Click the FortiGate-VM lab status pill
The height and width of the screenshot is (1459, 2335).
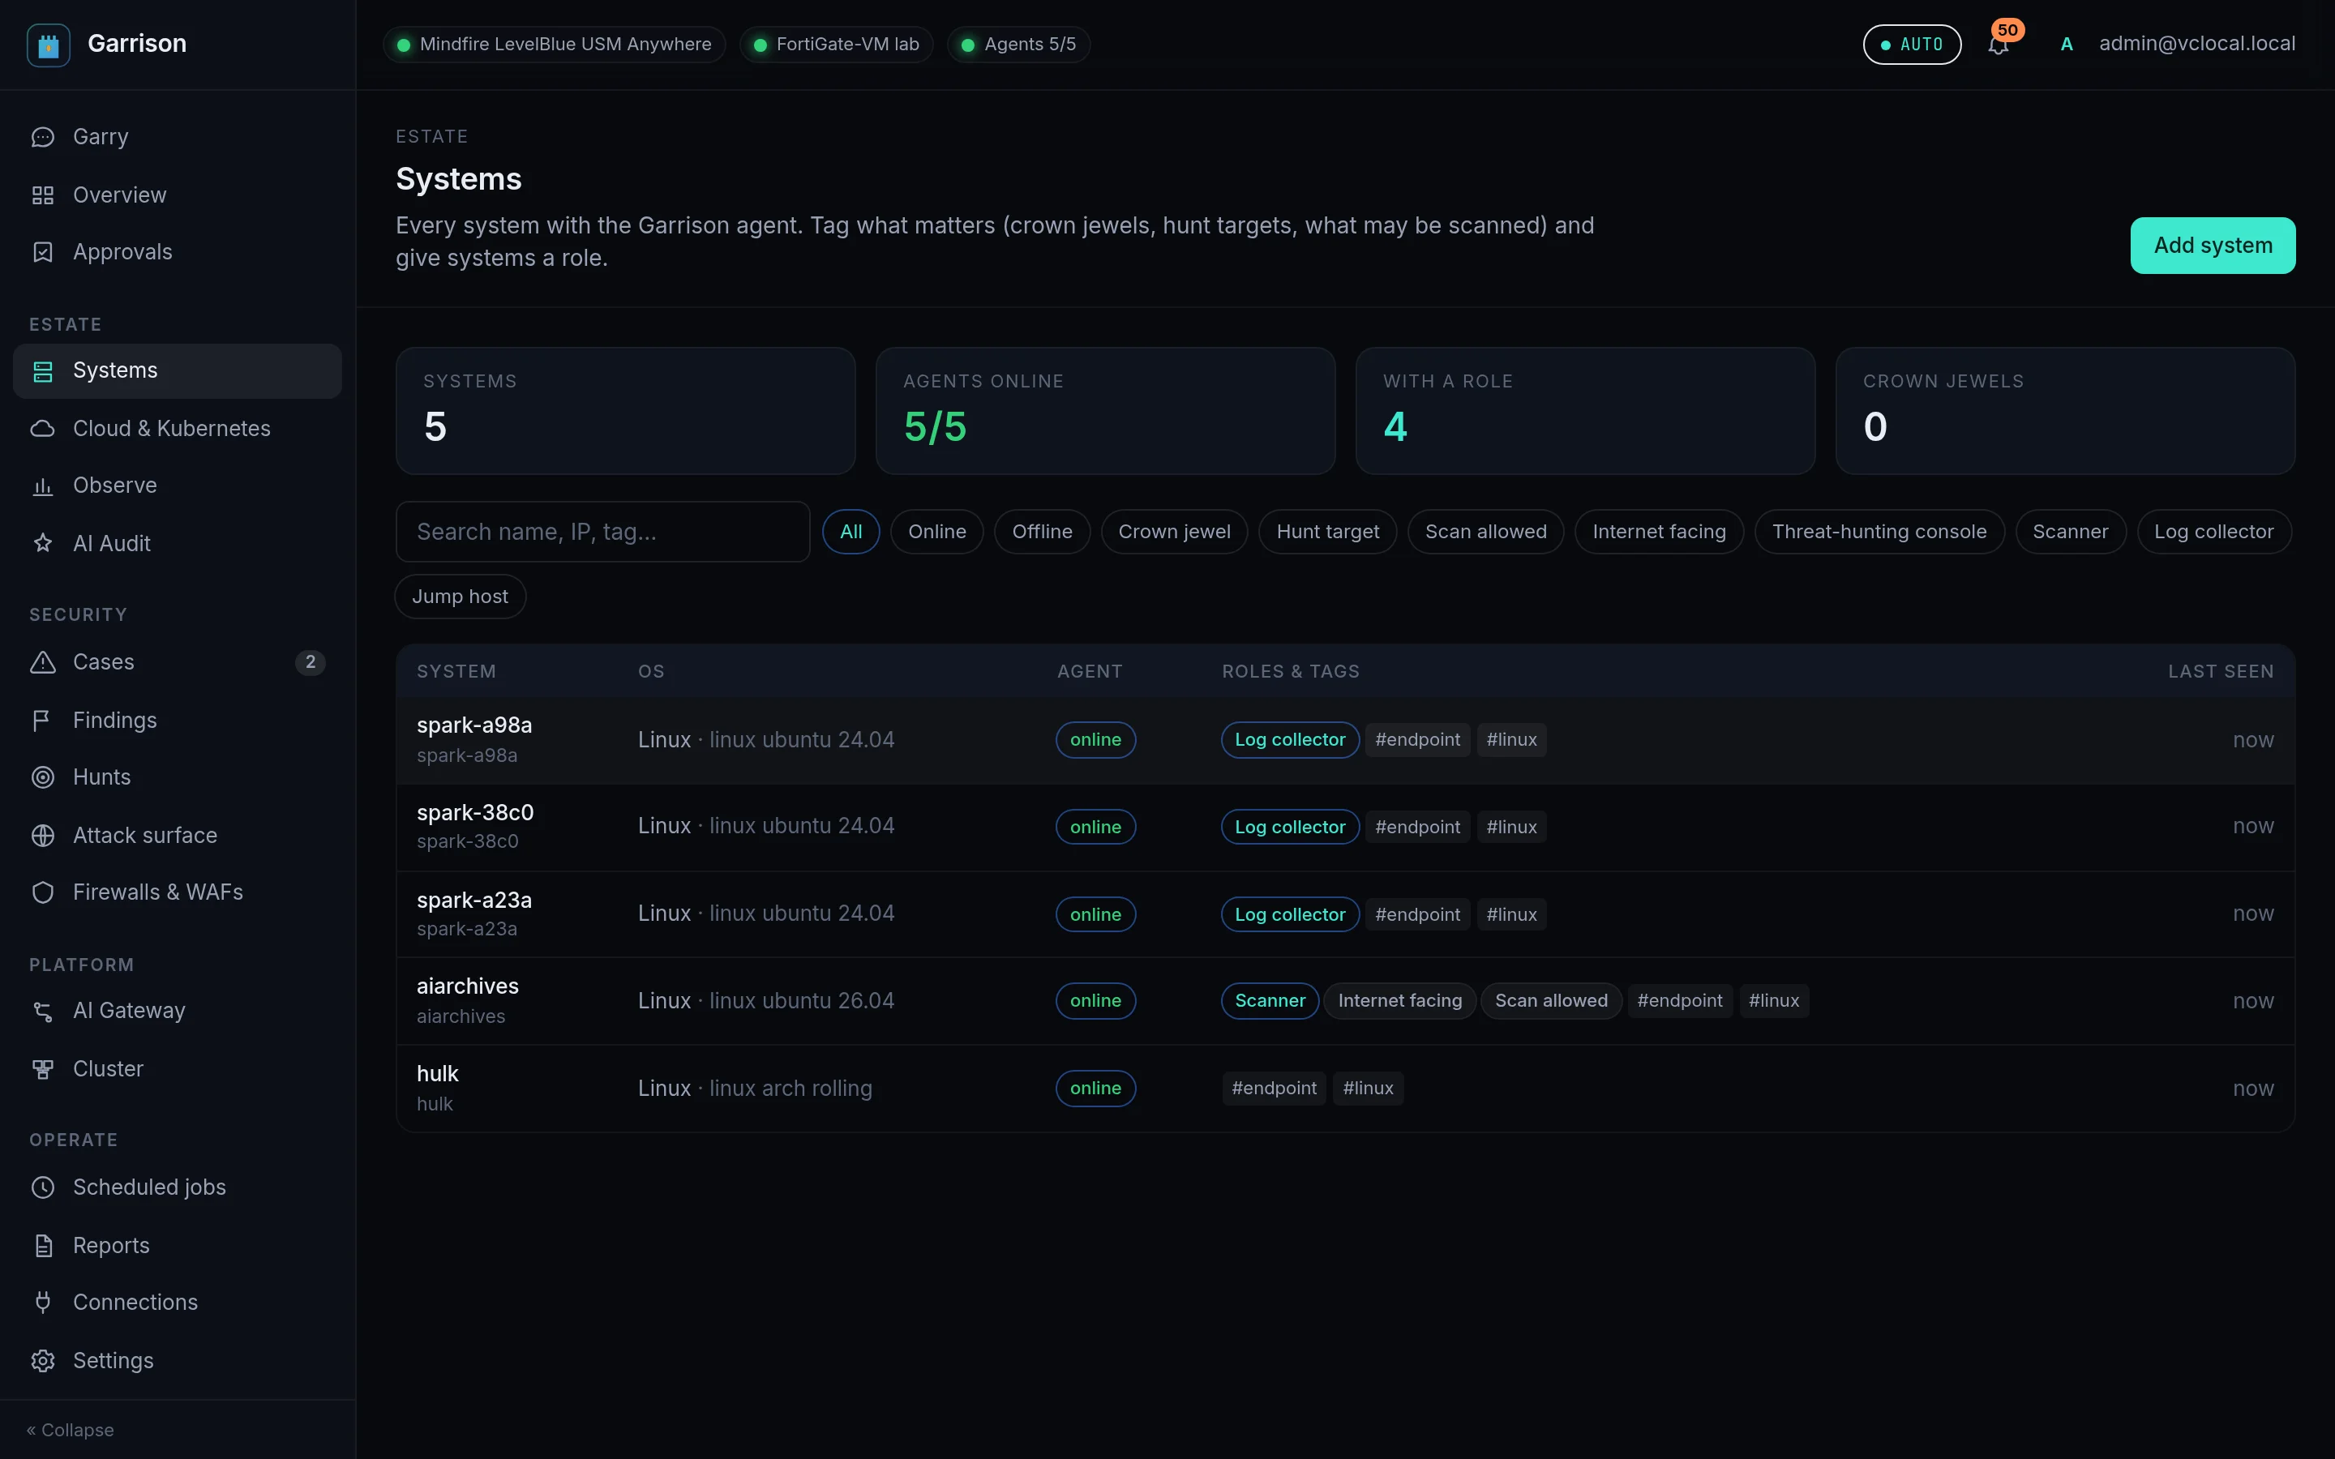tap(837, 45)
